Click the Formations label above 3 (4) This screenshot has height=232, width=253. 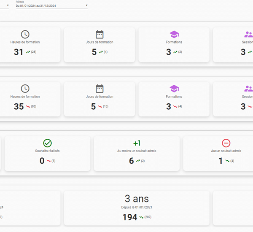[174, 97]
